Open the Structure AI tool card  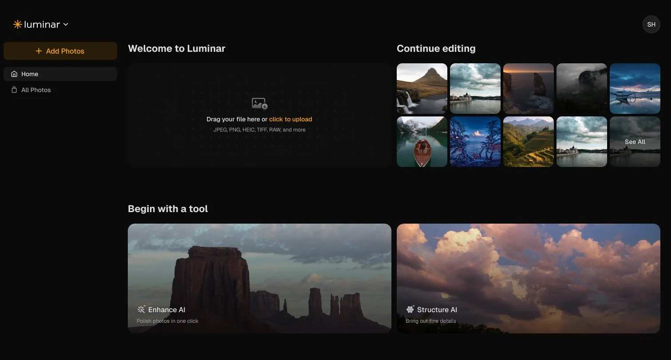tap(529, 279)
